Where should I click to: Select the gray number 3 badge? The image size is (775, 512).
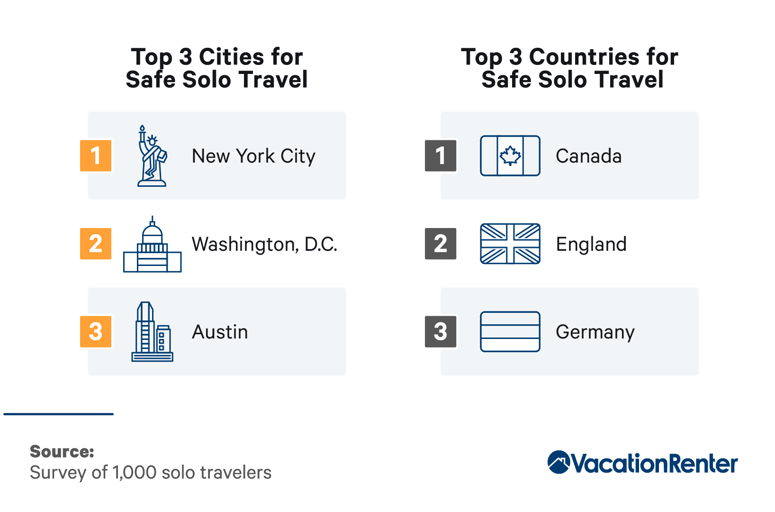pyautogui.click(x=441, y=332)
